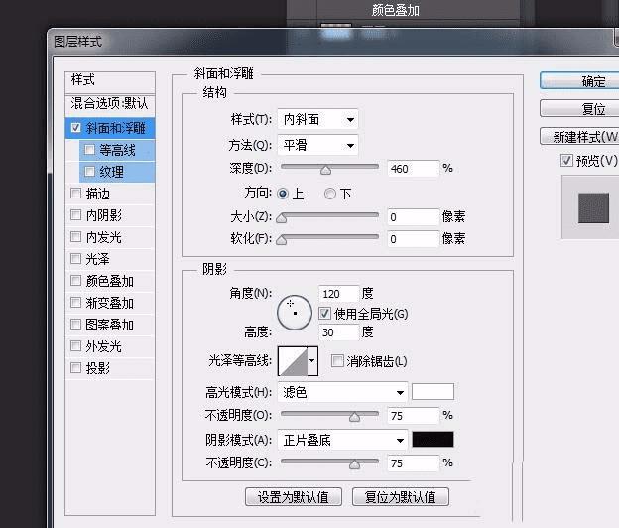This screenshot has height=528, width=619.
Task: Click the 软化 slider handle
Action: click(281, 240)
